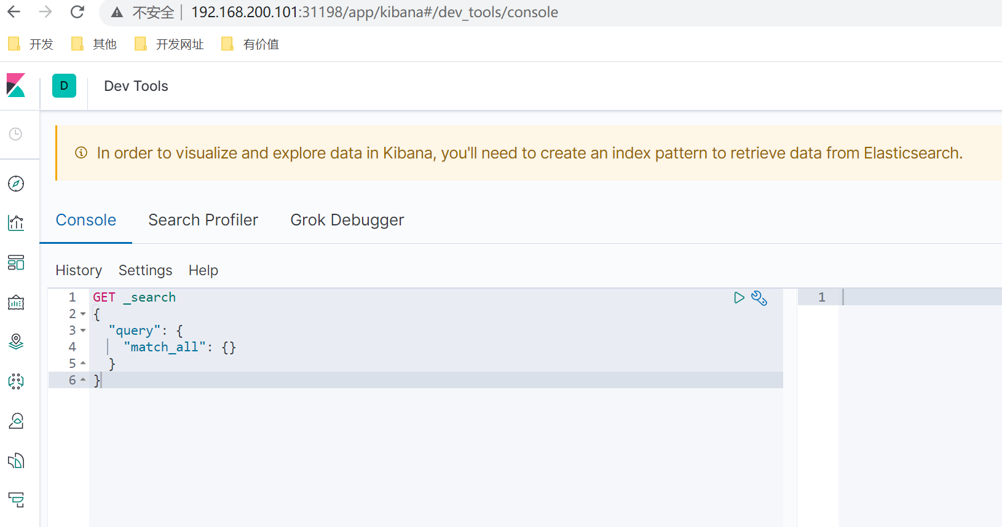Open the default space D avatar
1002x527 pixels.
click(64, 86)
